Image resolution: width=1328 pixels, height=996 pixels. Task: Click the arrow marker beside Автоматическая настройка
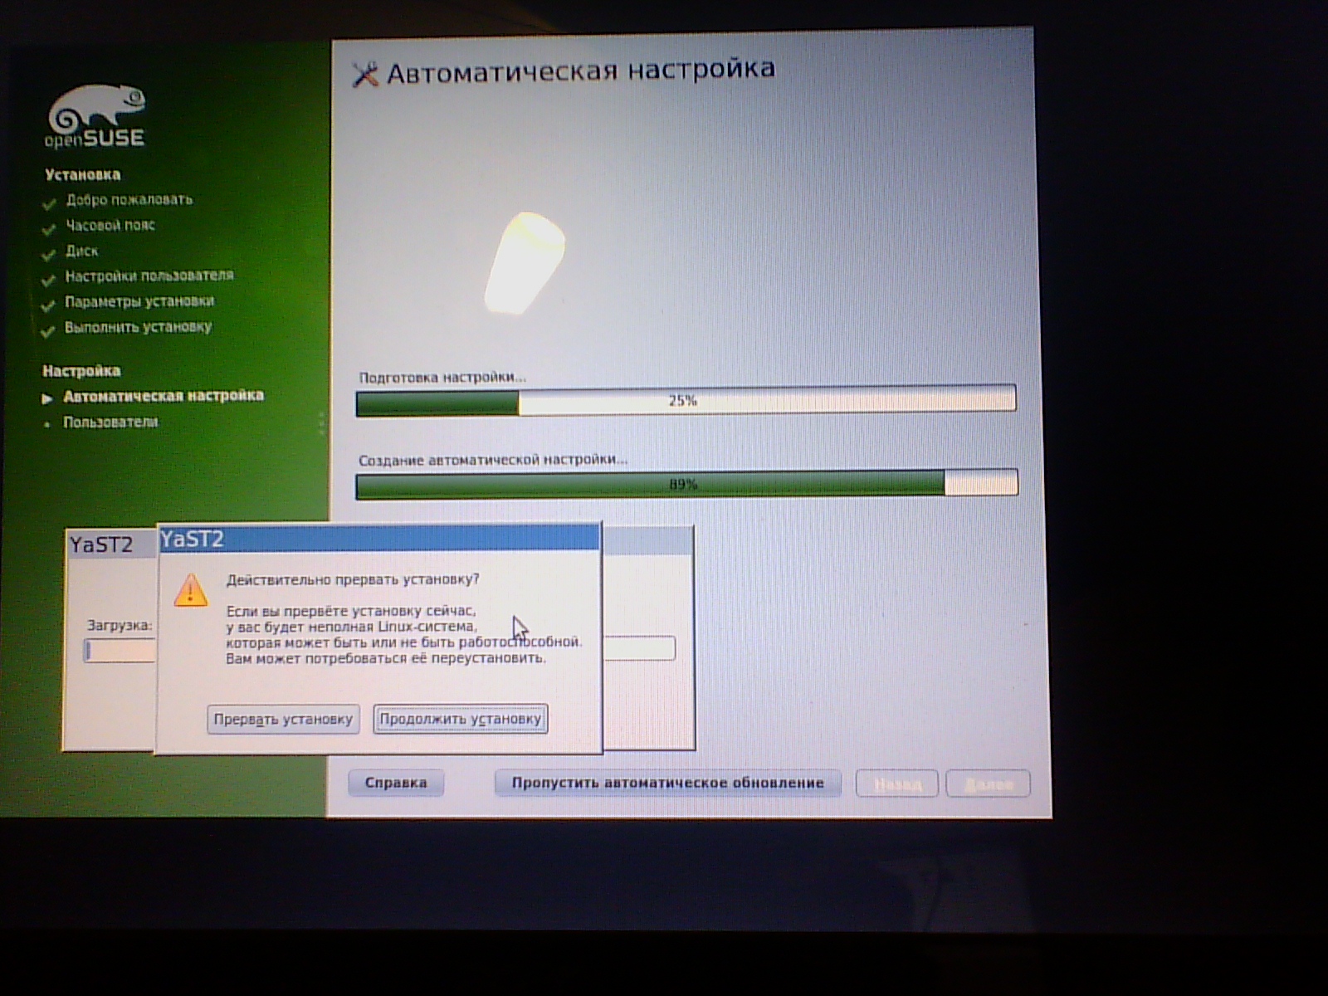[x=47, y=398]
